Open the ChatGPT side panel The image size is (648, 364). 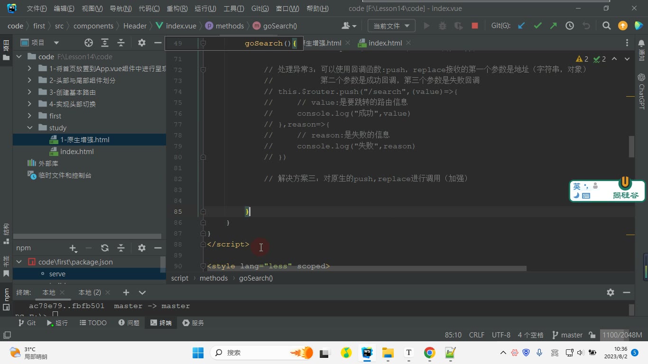tap(641, 91)
